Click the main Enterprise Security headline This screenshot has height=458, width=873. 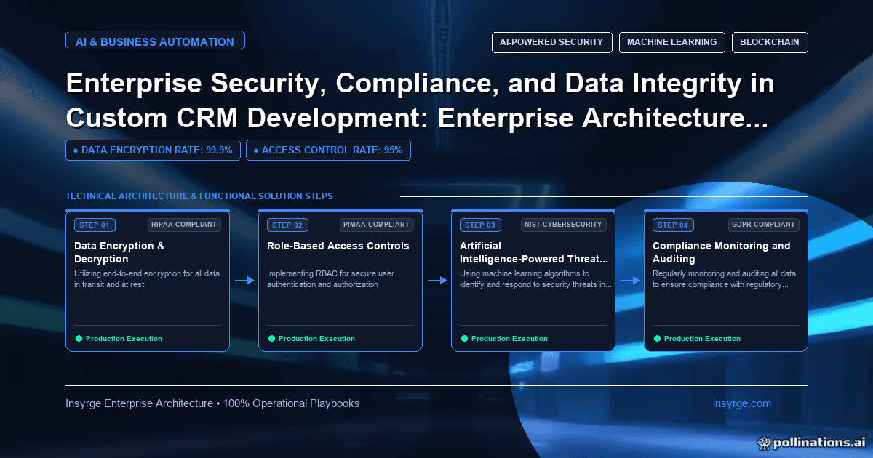(x=420, y=101)
